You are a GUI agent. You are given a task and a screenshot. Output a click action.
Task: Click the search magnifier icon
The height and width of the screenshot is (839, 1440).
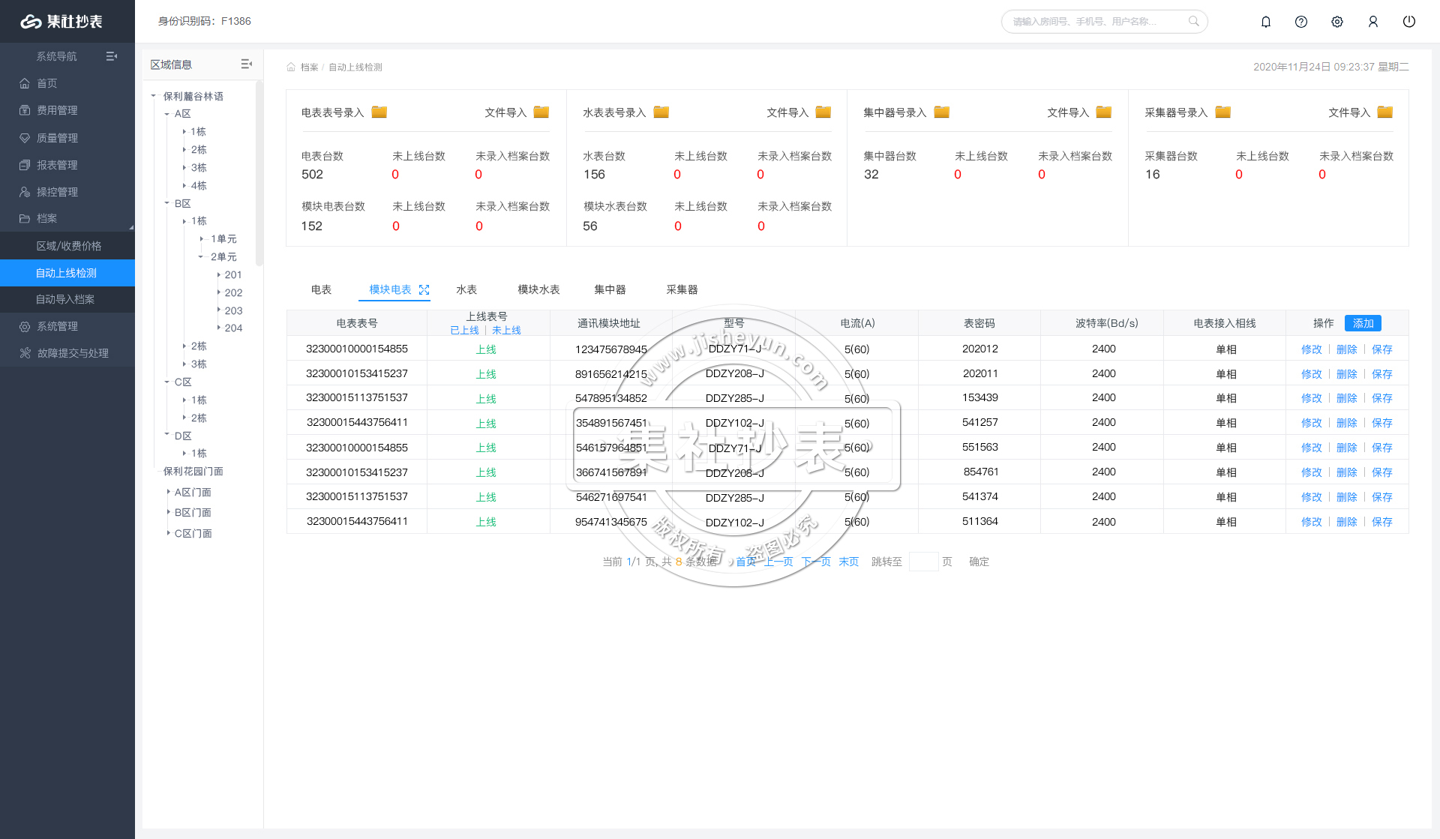click(1193, 21)
